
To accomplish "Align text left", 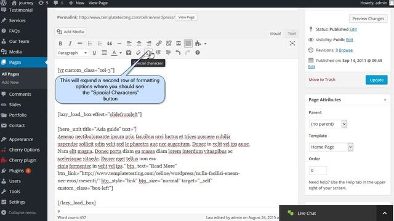I will point(129,44).
